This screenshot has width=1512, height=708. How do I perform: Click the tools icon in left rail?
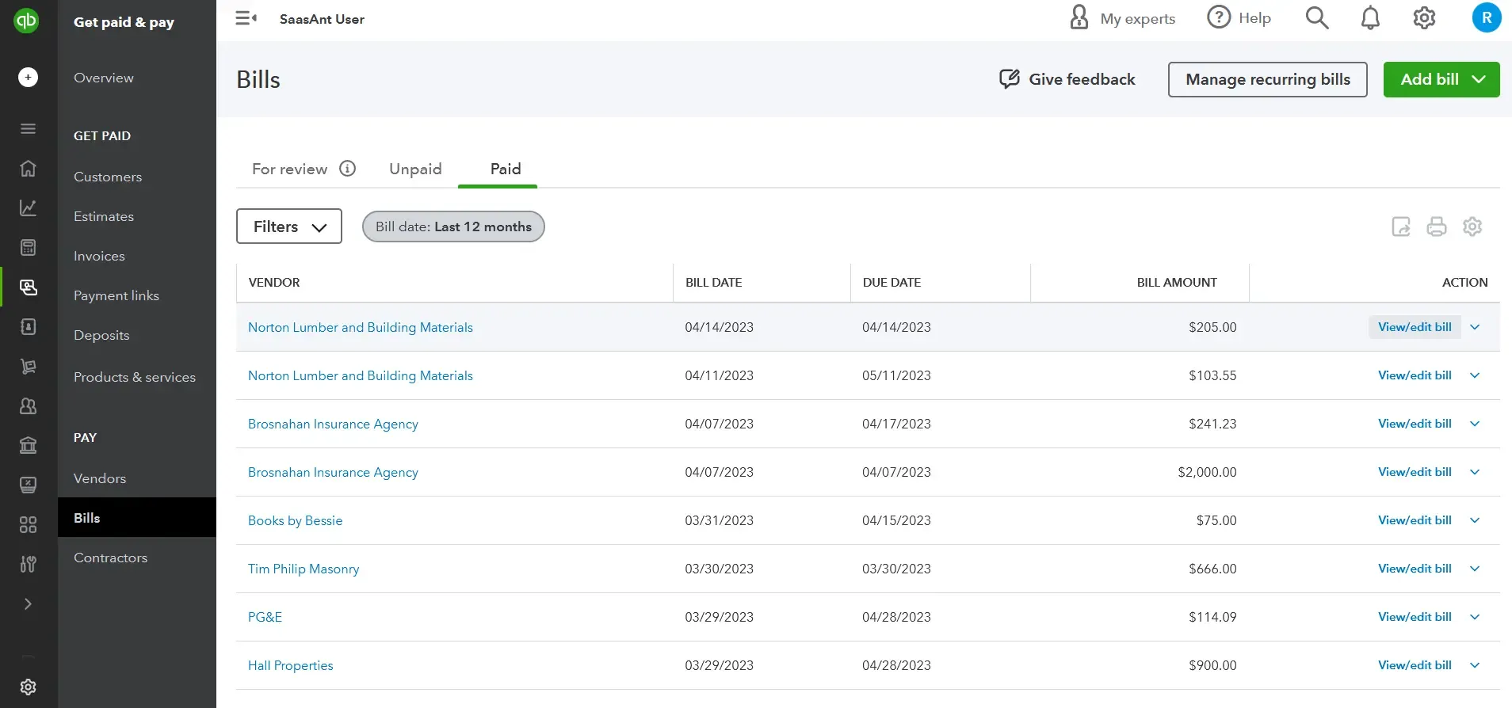click(x=28, y=564)
